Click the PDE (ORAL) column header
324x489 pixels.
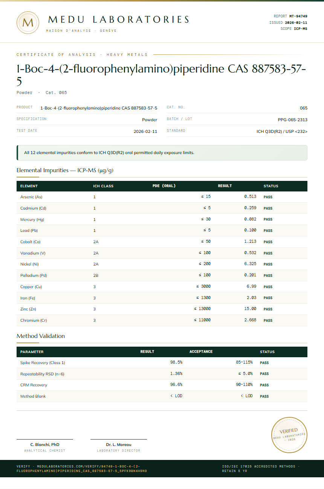164,186
